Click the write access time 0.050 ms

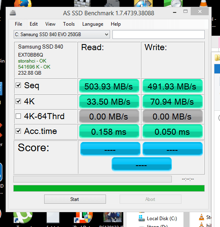click(173, 132)
